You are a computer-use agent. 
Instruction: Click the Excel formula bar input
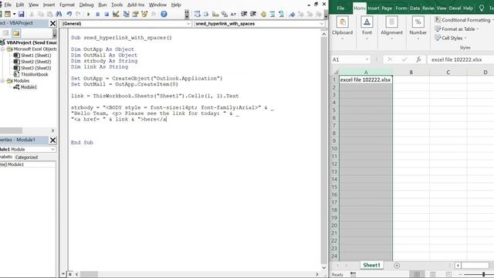coord(460,59)
